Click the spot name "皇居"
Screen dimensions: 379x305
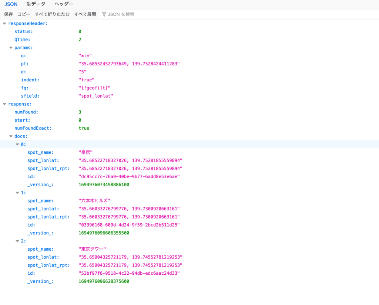(85, 152)
